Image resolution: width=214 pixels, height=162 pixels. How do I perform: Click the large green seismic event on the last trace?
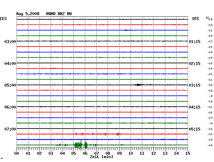click(x=81, y=145)
